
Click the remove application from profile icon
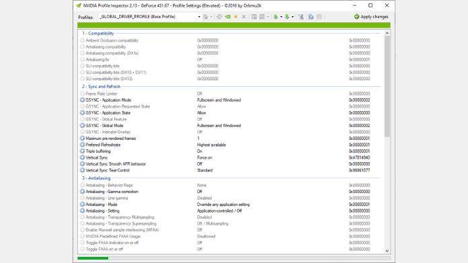click(262, 17)
